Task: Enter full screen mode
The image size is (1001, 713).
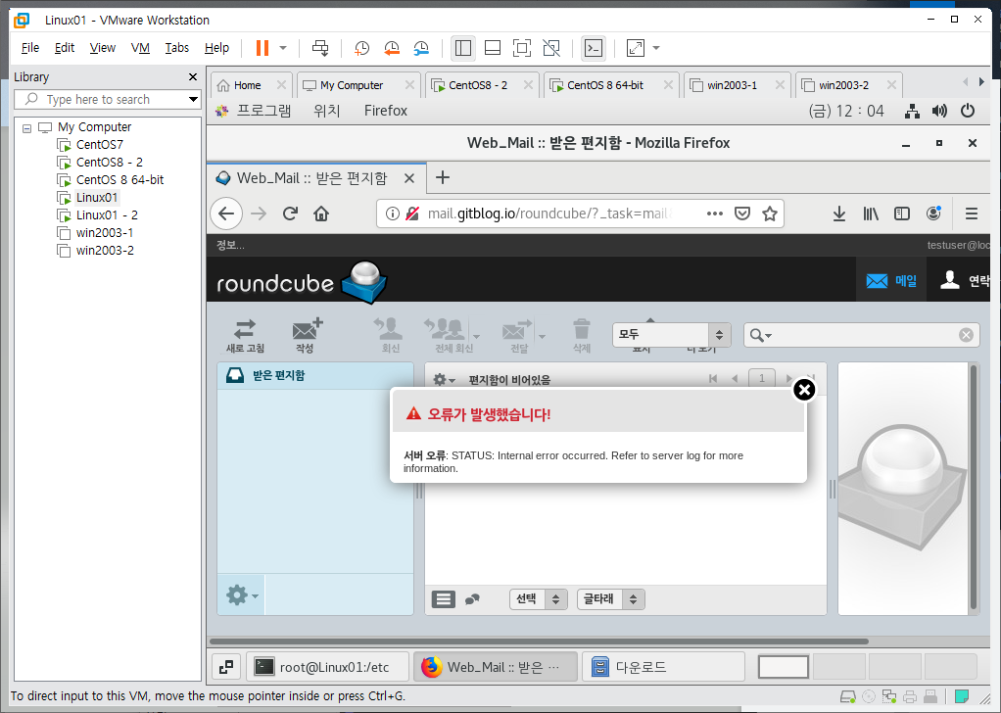Action: (522, 48)
